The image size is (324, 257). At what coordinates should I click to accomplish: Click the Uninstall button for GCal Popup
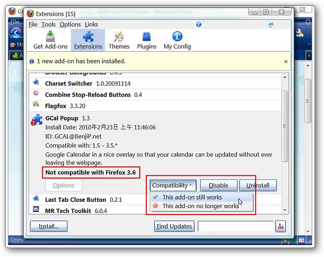[258, 185]
